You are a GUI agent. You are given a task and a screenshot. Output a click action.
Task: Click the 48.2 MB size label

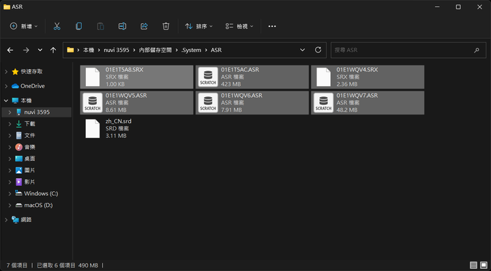(347, 111)
